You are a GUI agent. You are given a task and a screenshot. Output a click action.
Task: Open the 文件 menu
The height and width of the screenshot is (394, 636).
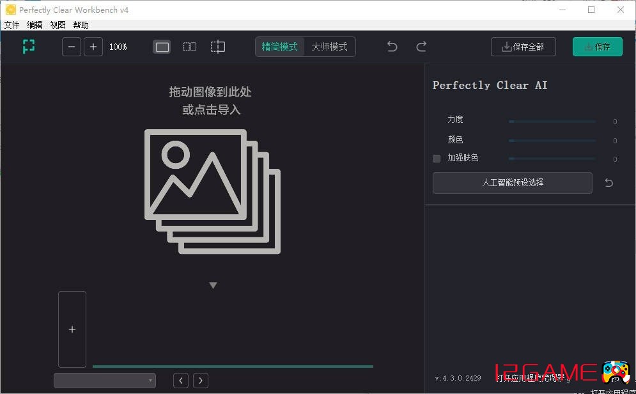click(12, 25)
